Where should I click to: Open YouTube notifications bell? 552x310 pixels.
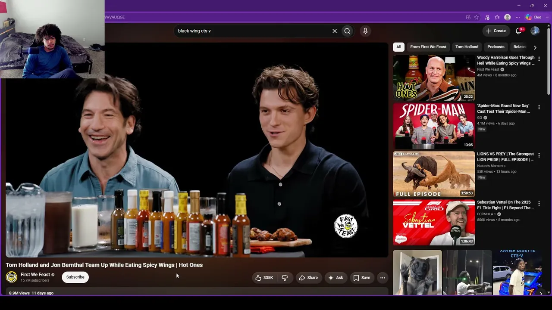519,31
